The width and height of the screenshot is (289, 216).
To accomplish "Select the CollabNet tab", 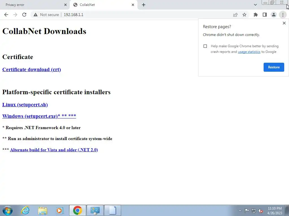I will [103, 5].
